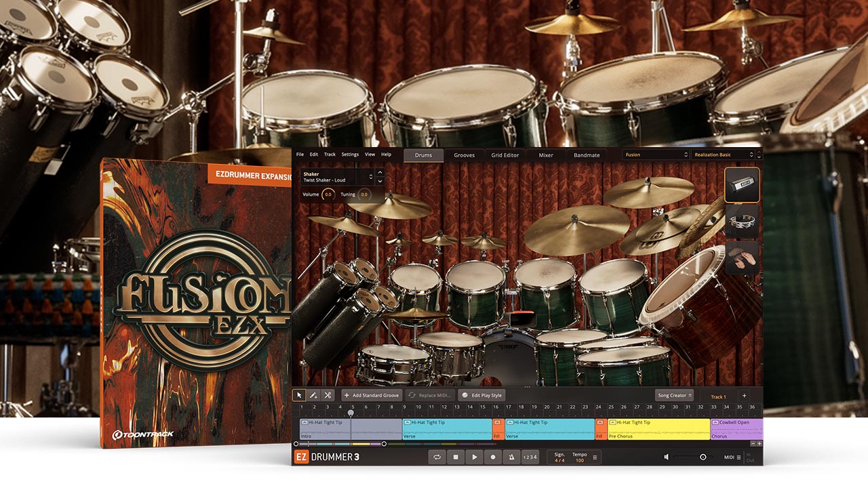Image resolution: width=868 pixels, height=488 pixels.
Task: Select the hand claps percussion thumbnail
Action: click(x=742, y=258)
